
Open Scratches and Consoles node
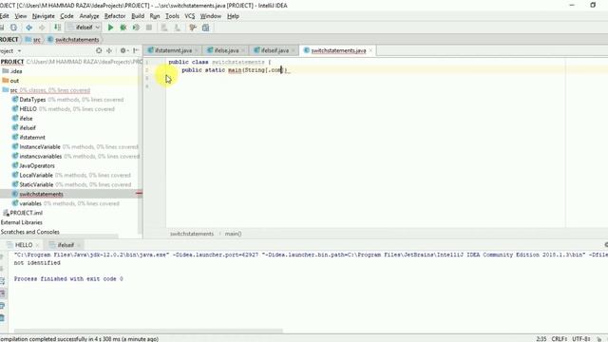click(29, 232)
